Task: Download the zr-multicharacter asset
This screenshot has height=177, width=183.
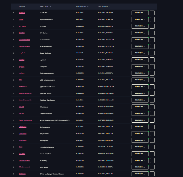Action: (x=140, y=46)
